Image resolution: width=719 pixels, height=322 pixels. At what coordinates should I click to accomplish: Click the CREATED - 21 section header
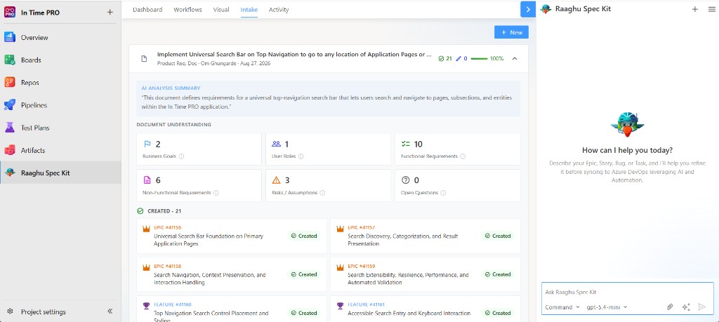point(159,211)
